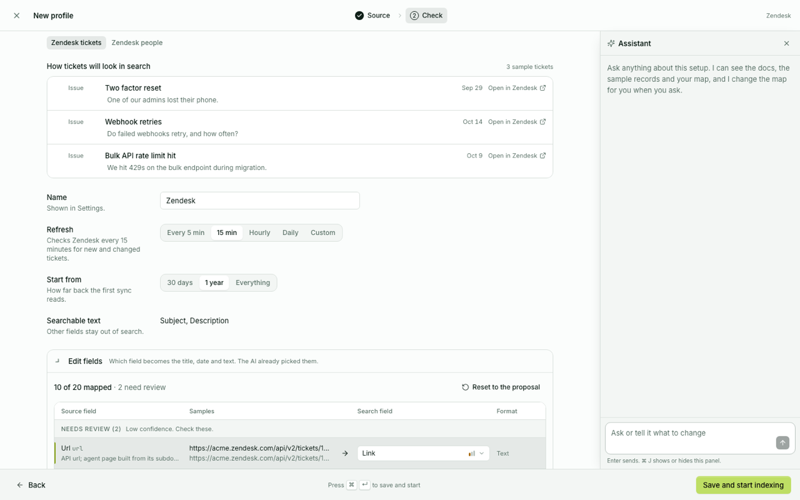This screenshot has width=800, height=500.
Task: Click the Oct 14 ticket date
Action: pos(472,122)
